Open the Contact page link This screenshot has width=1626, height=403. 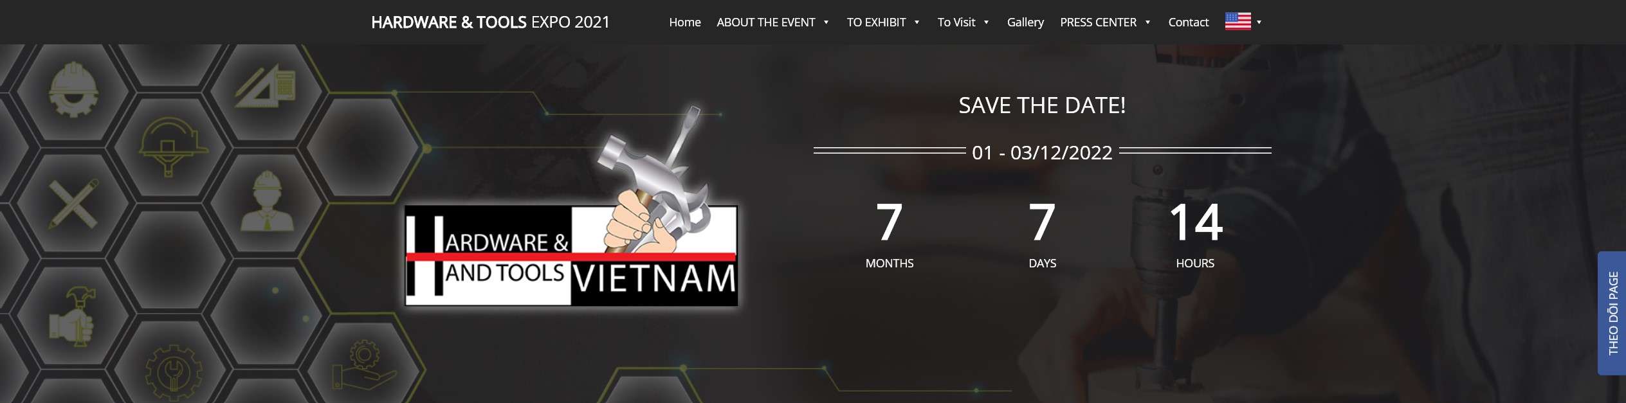pos(1188,22)
